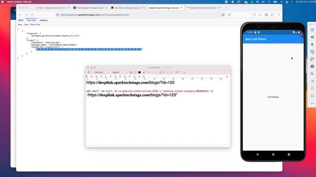Toggle underline in TextEdit toolbar
316x177 pixels.
click(x=156, y=72)
